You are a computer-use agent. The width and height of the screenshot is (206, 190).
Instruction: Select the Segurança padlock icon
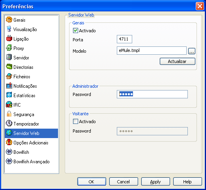(x=9, y=114)
